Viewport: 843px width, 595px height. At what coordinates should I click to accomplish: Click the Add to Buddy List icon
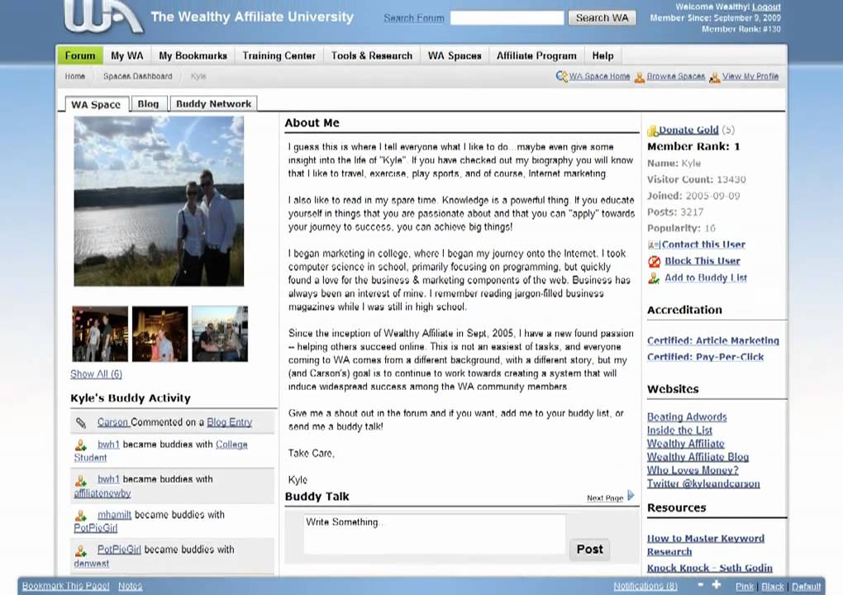[654, 278]
